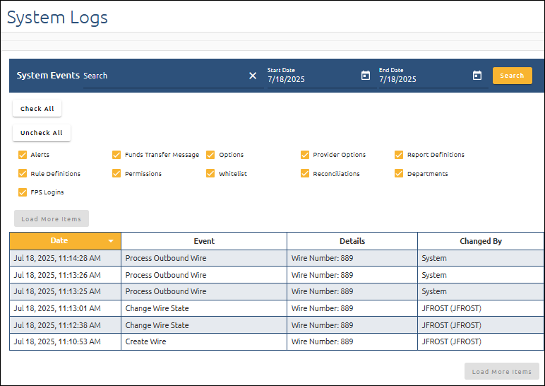
Task: Uncheck the Alerts checkbox
Action: click(x=23, y=155)
